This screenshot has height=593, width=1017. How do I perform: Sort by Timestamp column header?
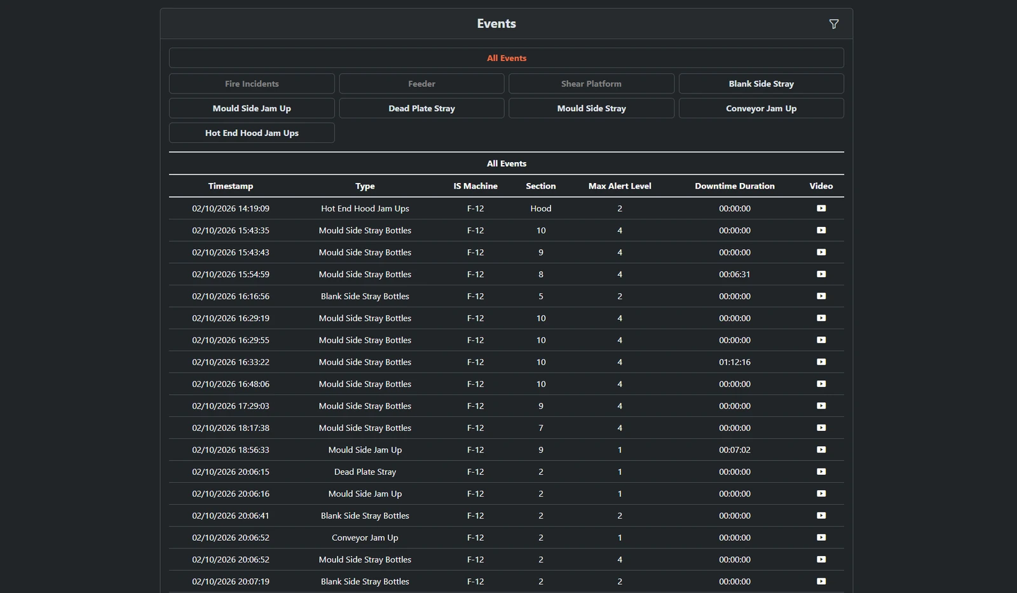tap(231, 186)
